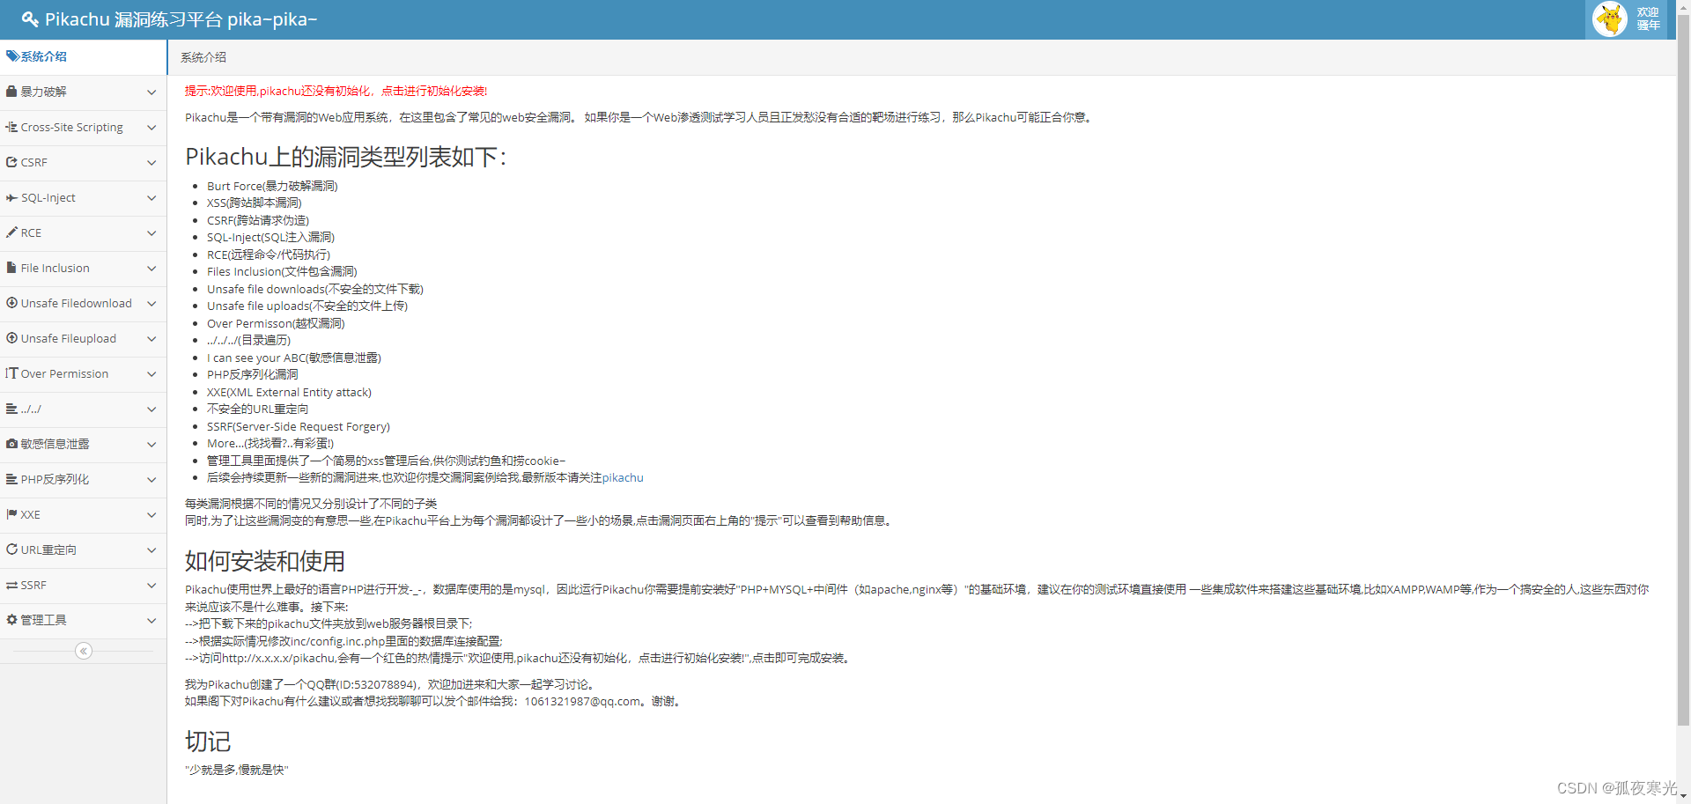Open the 系统介绍 tab
The height and width of the screenshot is (804, 1691).
pos(203,56)
